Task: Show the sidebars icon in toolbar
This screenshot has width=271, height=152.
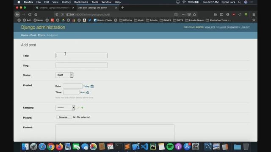Action: tap(221, 14)
